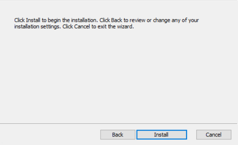Click the word Back in the instruction text

pos(116,20)
